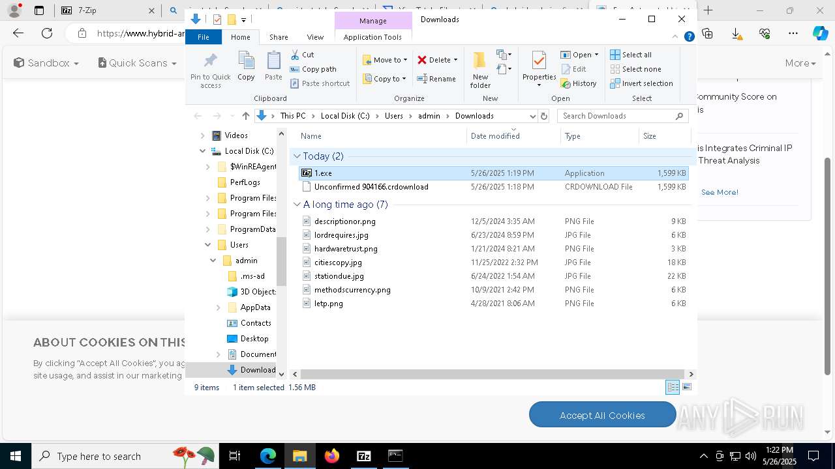Click the Edit command in ribbon
This screenshot has height=469, width=835.
click(x=573, y=69)
